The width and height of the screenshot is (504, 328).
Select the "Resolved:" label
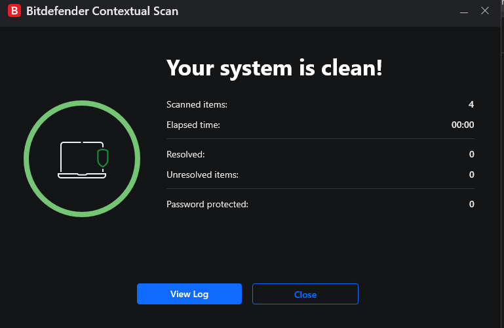pyautogui.click(x=185, y=155)
